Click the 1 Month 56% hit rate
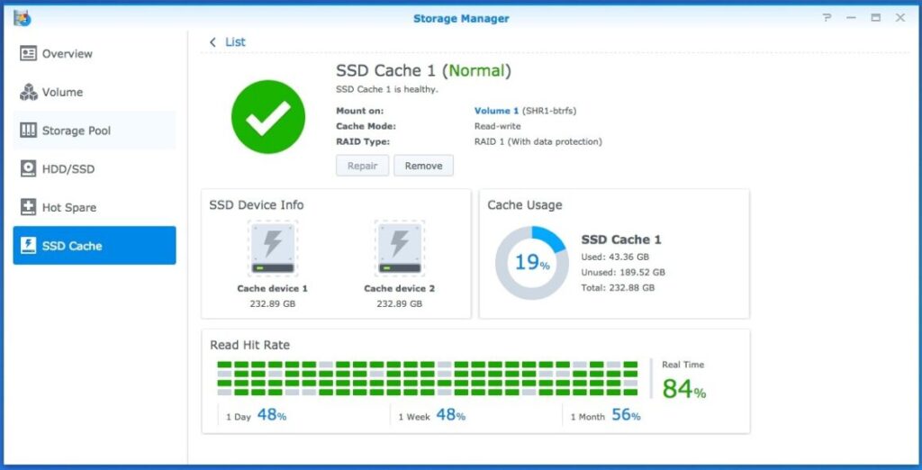 pyautogui.click(x=607, y=416)
